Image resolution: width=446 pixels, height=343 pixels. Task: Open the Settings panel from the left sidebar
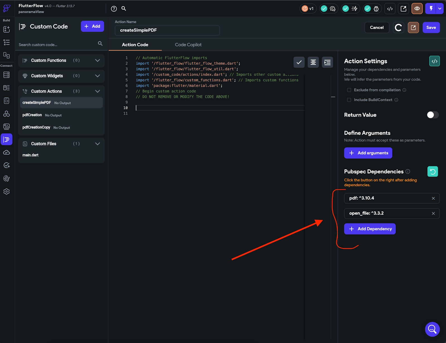[x=6, y=192]
